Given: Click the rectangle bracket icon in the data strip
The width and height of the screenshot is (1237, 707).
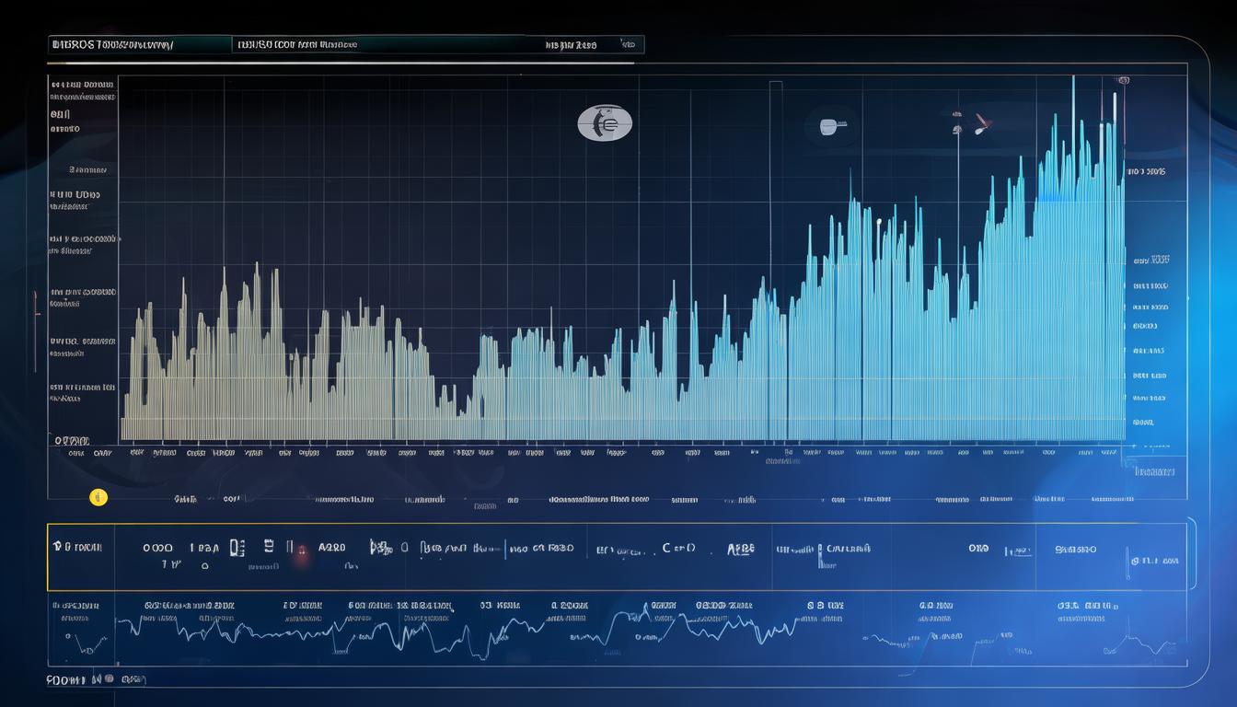Looking at the screenshot, I should [237, 548].
